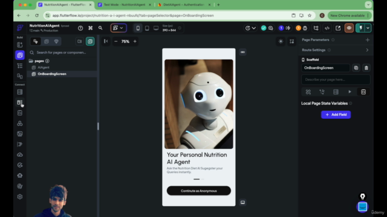
Task: Open the Media Assets sidebar icon
Action: coord(20,134)
